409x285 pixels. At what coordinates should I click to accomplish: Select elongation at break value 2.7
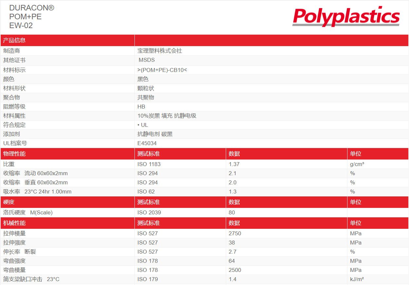tap(233, 252)
